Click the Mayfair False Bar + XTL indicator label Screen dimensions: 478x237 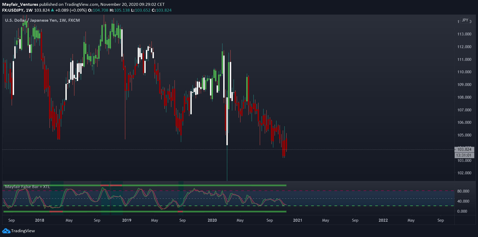point(28,187)
